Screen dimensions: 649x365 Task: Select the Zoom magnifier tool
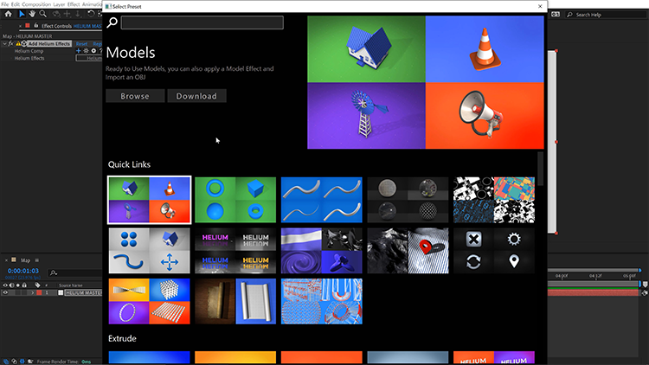click(x=43, y=14)
